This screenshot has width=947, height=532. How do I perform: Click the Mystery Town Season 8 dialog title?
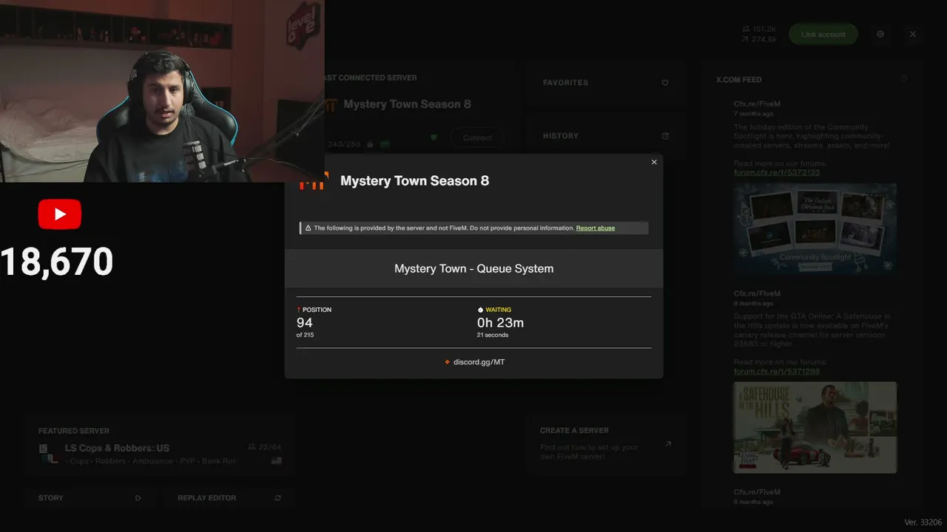[414, 181]
